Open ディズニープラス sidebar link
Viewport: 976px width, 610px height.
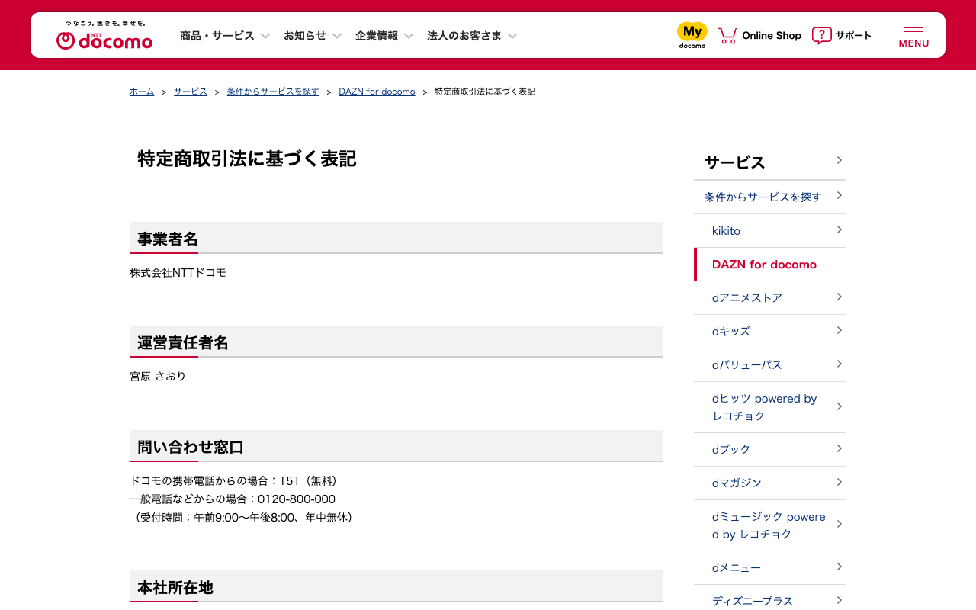click(x=770, y=599)
